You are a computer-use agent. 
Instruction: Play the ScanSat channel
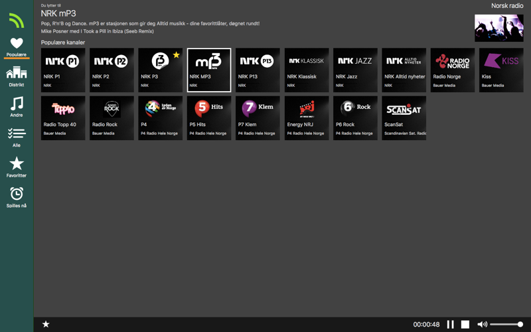pos(404,118)
